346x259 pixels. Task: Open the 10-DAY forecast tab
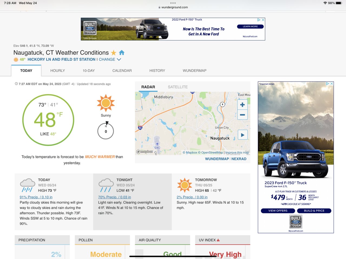[x=89, y=70]
